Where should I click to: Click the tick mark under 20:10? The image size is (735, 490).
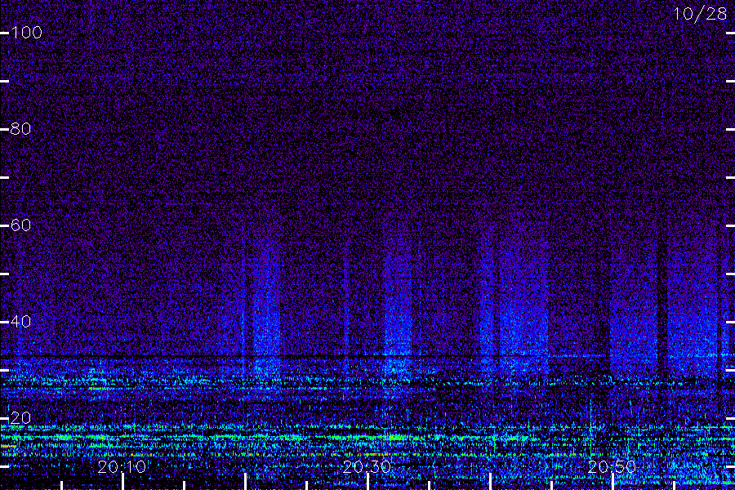[x=122, y=482]
